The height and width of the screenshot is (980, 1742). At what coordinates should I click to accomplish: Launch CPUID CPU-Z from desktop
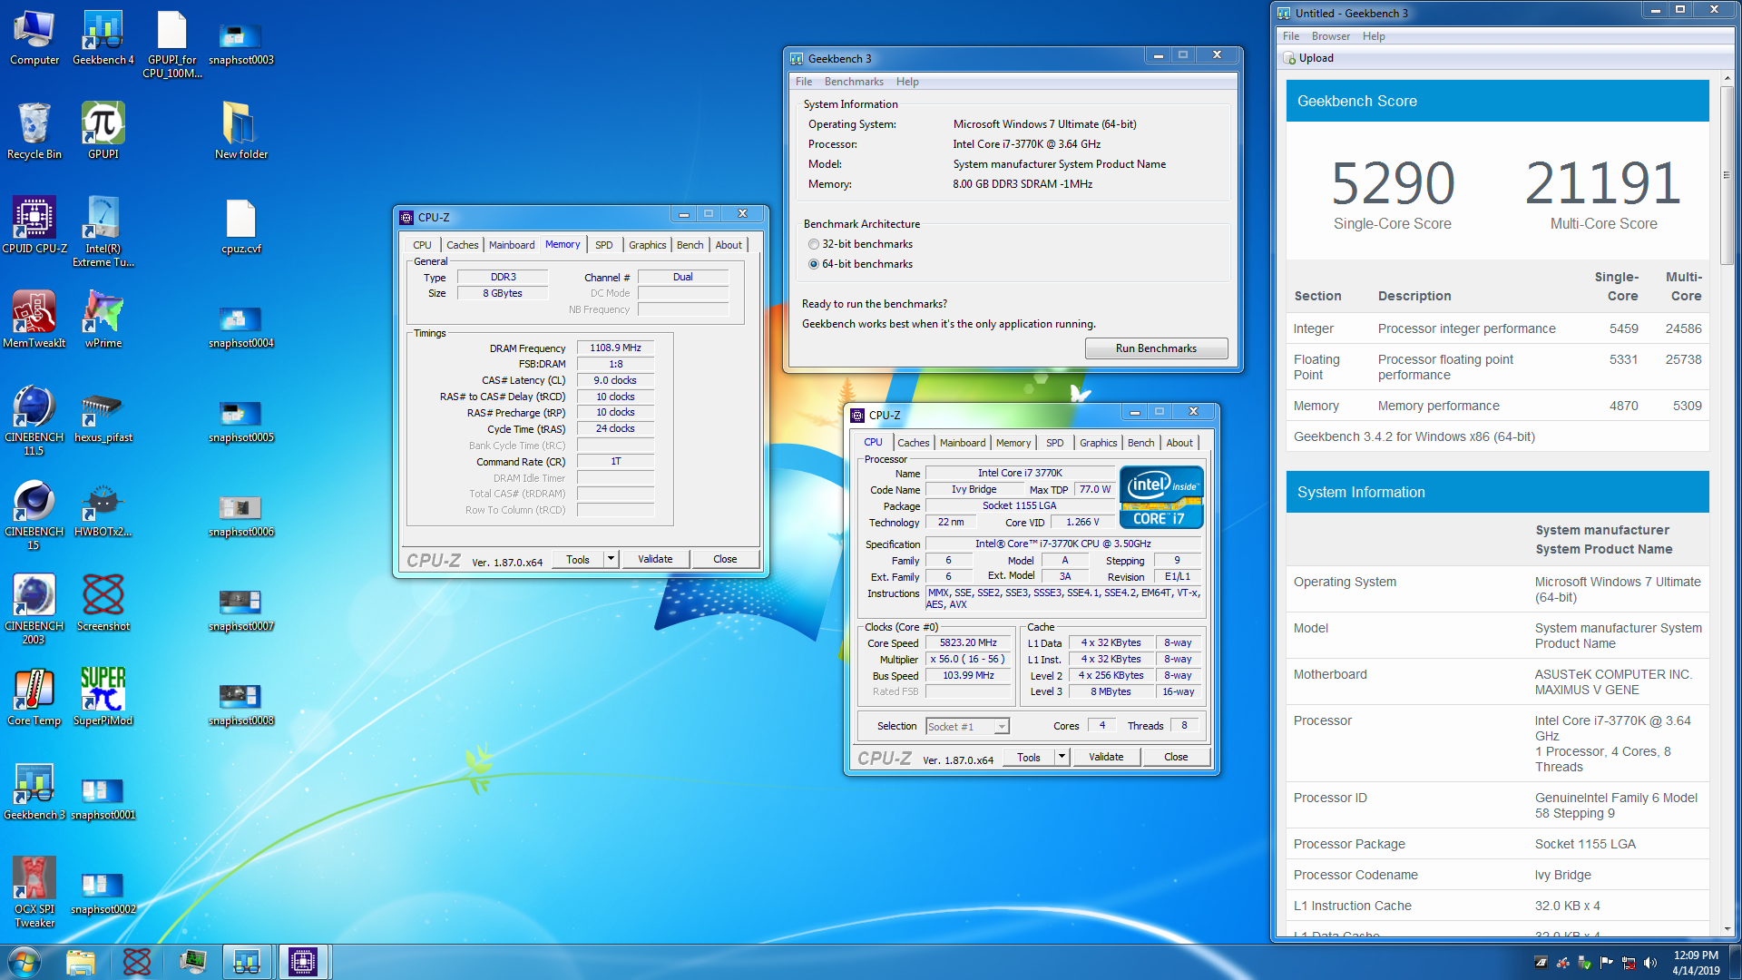click(34, 226)
